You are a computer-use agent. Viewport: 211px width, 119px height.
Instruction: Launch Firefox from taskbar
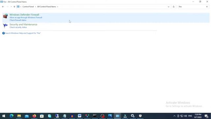pyautogui.click(x=34, y=116)
